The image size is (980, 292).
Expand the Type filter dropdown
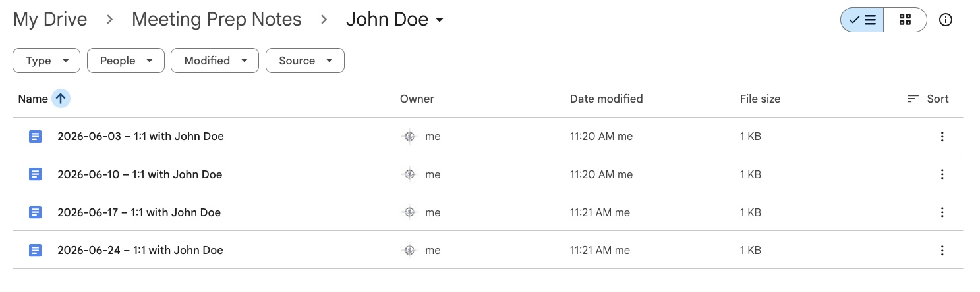coord(46,61)
